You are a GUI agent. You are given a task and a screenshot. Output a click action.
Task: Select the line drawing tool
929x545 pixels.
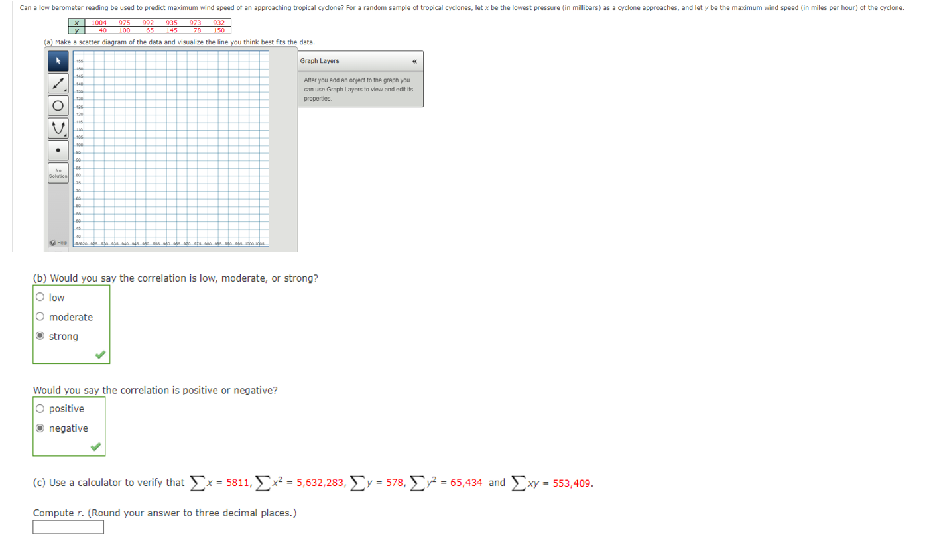(58, 84)
